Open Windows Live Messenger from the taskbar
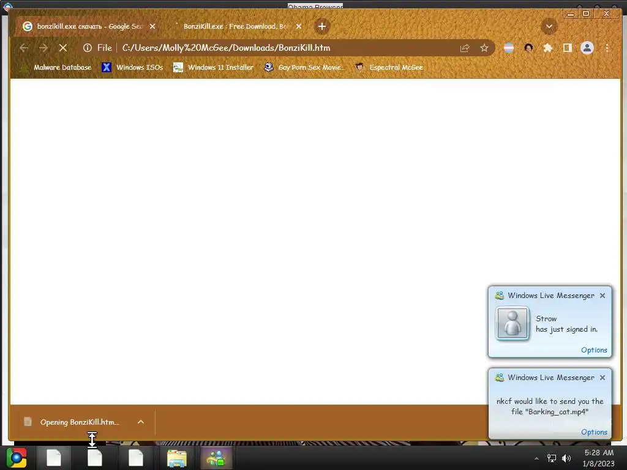Viewport: 627px width, 470px height. coord(216,458)
